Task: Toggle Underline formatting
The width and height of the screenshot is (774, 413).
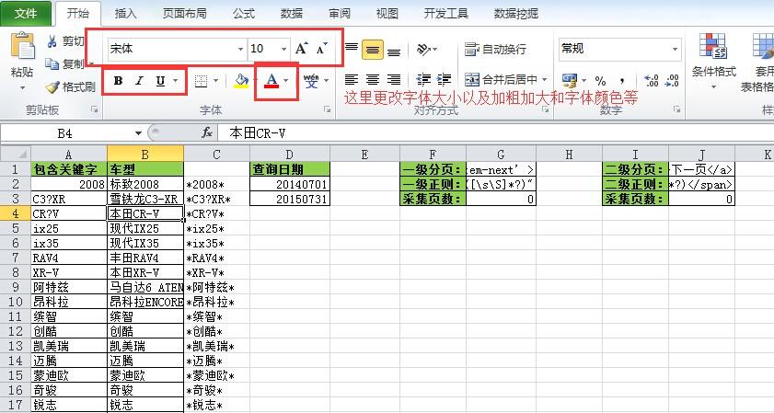Action: coord(160,81)
